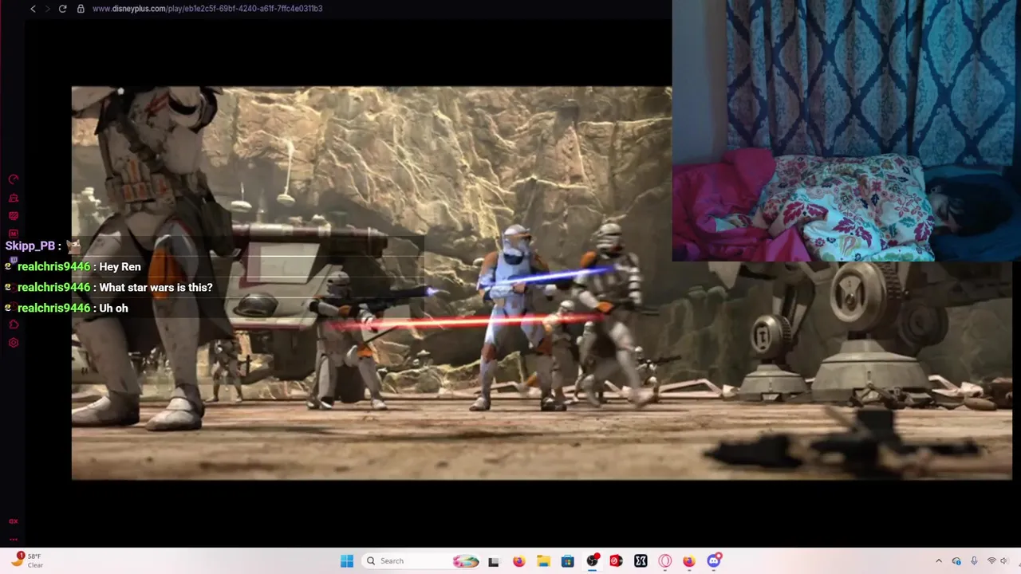Click 'What star wars is this?' chat message
1021x574 pixels.
click(156, 288)
